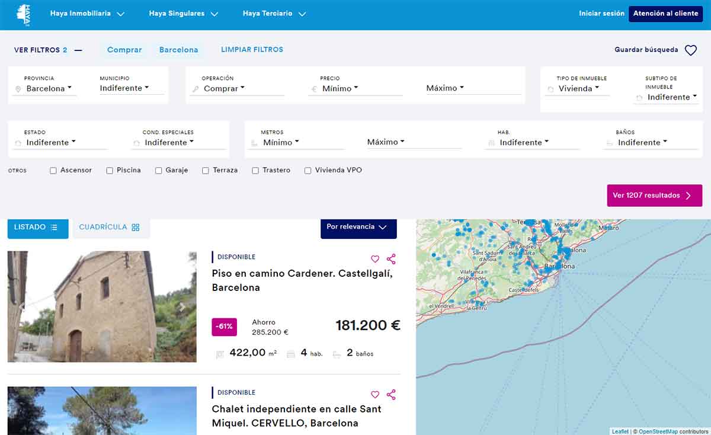
Task: Open the Por relevancia sort dropdown
Action: click(x=358, y=227)
